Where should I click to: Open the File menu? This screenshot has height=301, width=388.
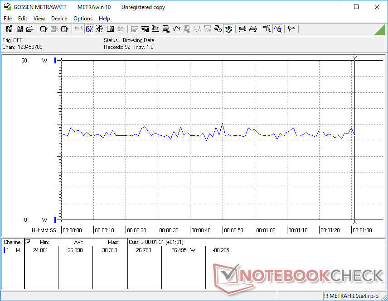point(8,19)
